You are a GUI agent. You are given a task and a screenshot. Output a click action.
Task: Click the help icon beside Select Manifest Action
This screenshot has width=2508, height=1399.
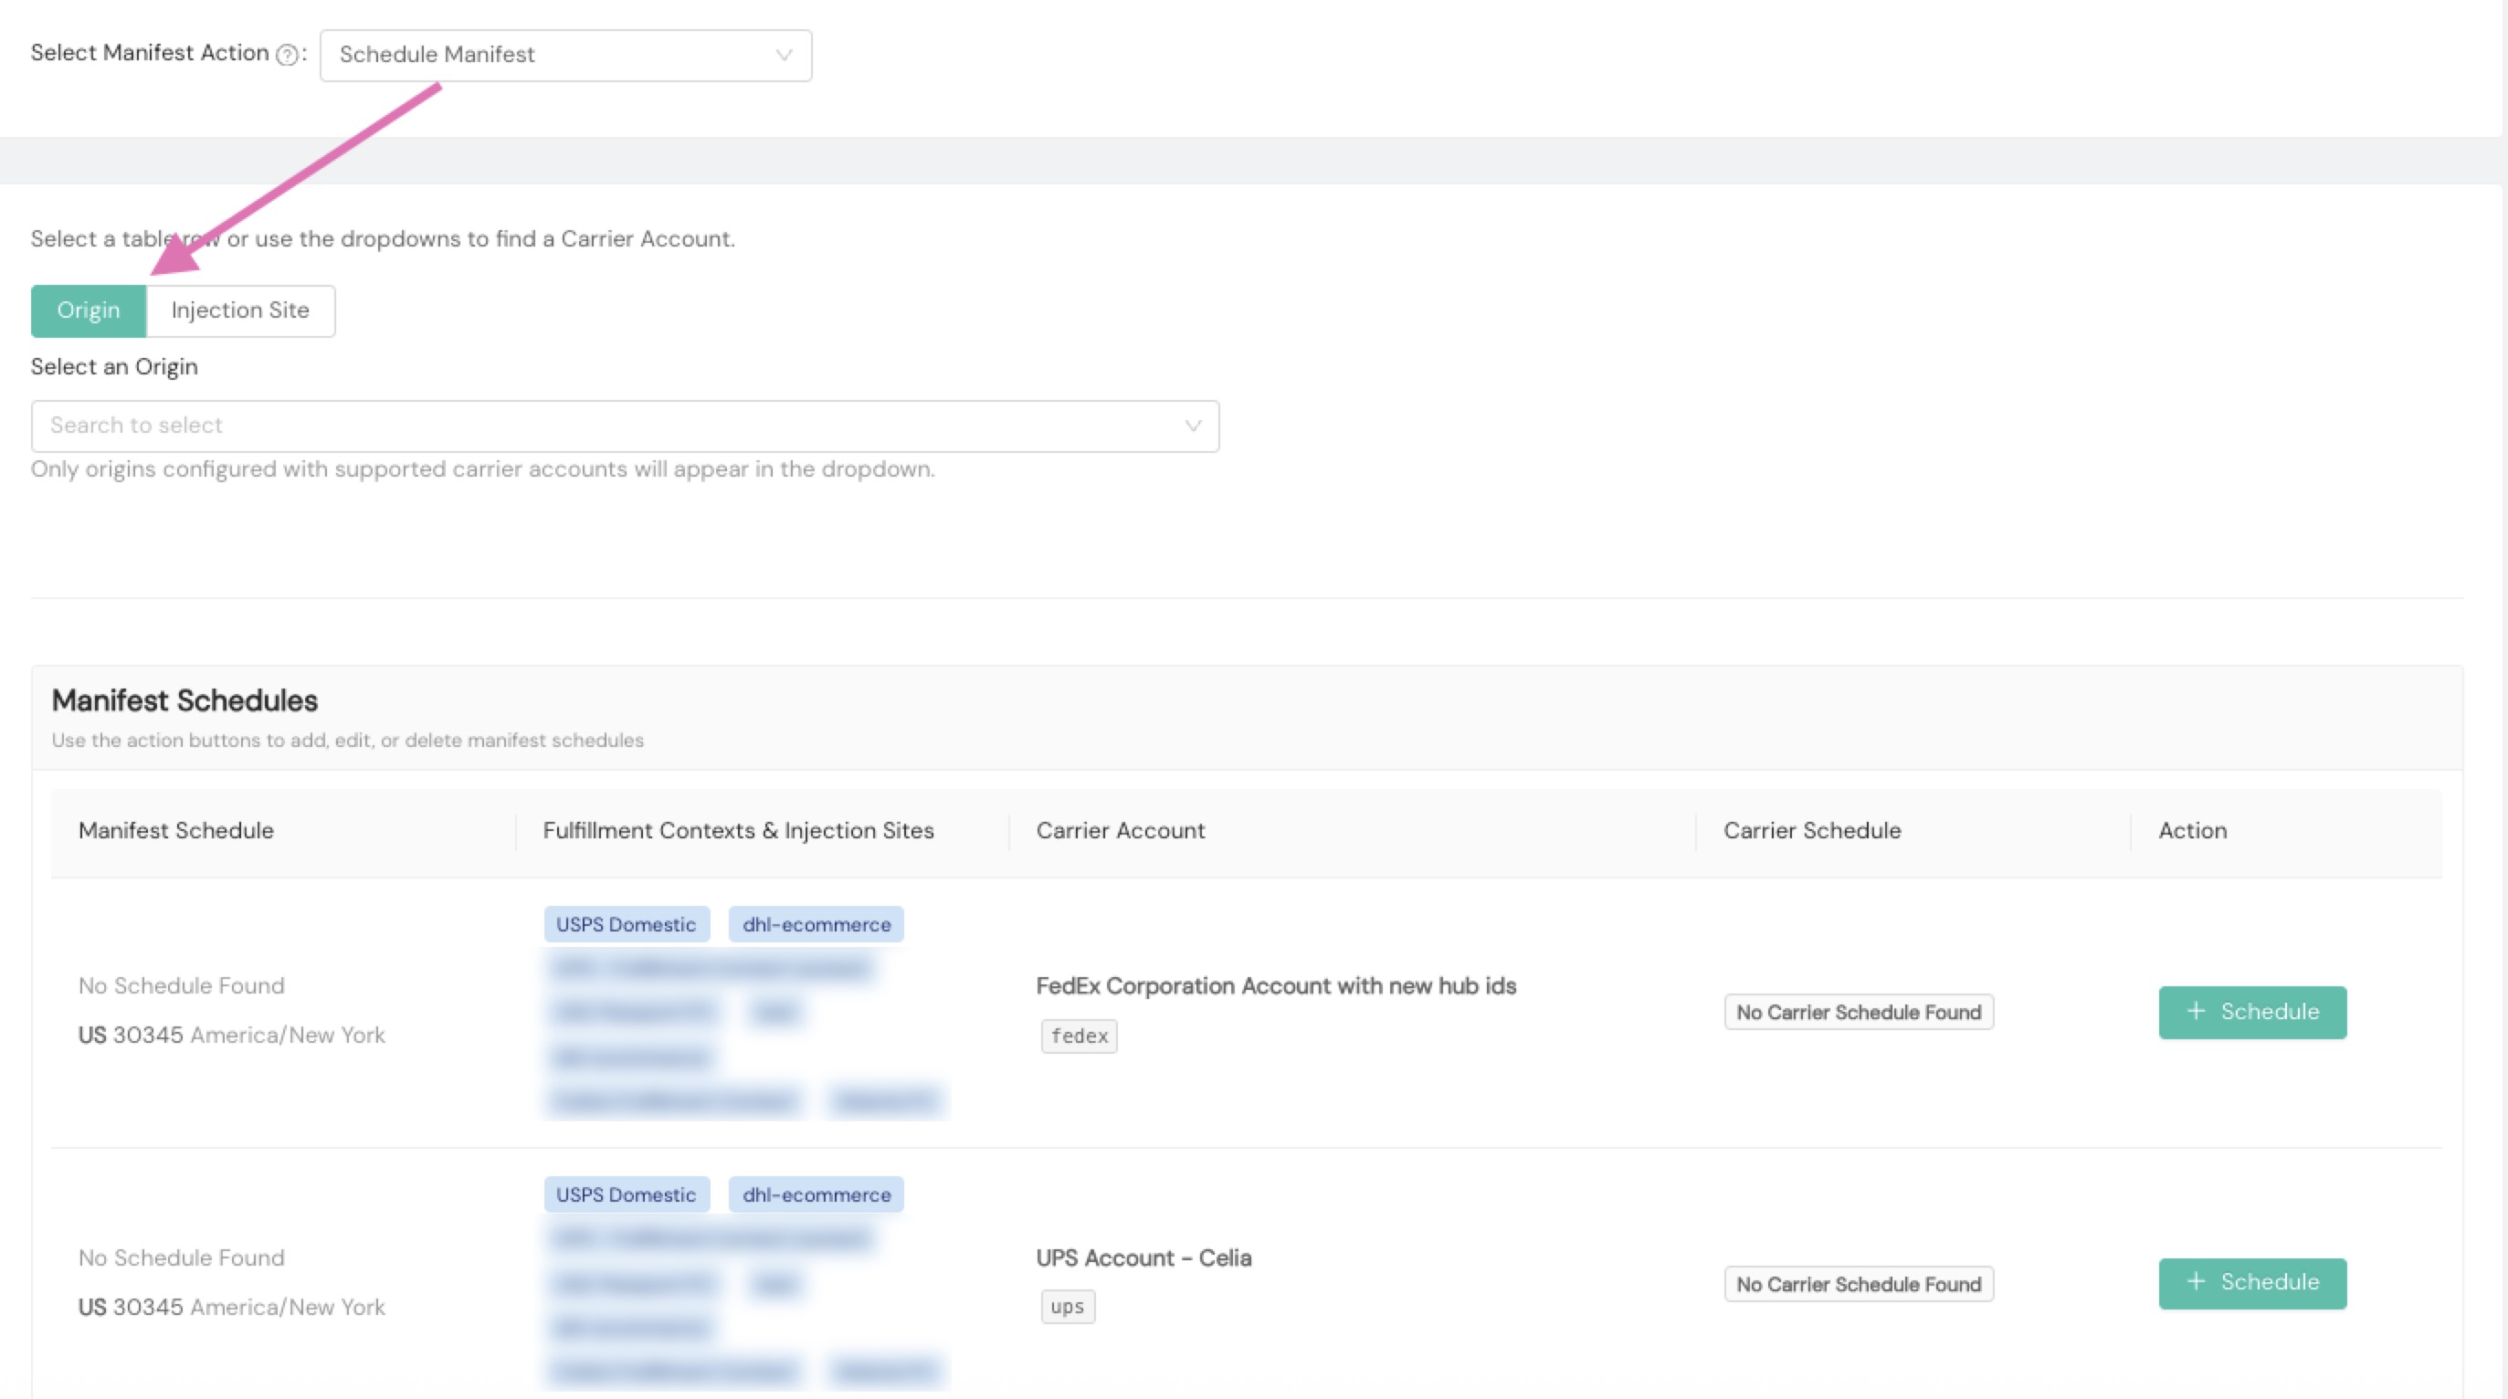point(286,56)
